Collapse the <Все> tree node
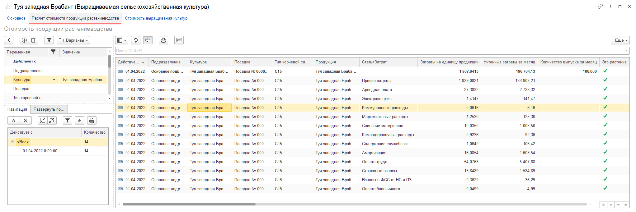This screenshot has width=636, height=212. (x=13, y=142)
